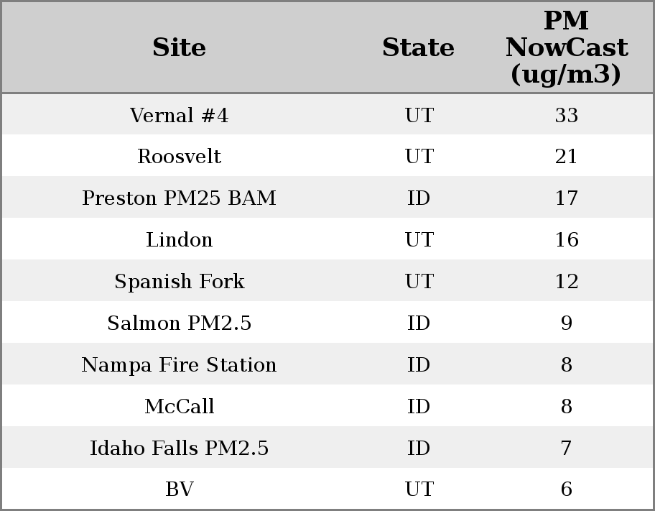The width and height of the screenshot is (655, 511).
Task: Click the Preston PM25 BAM site name
Action: coord(180,198)
